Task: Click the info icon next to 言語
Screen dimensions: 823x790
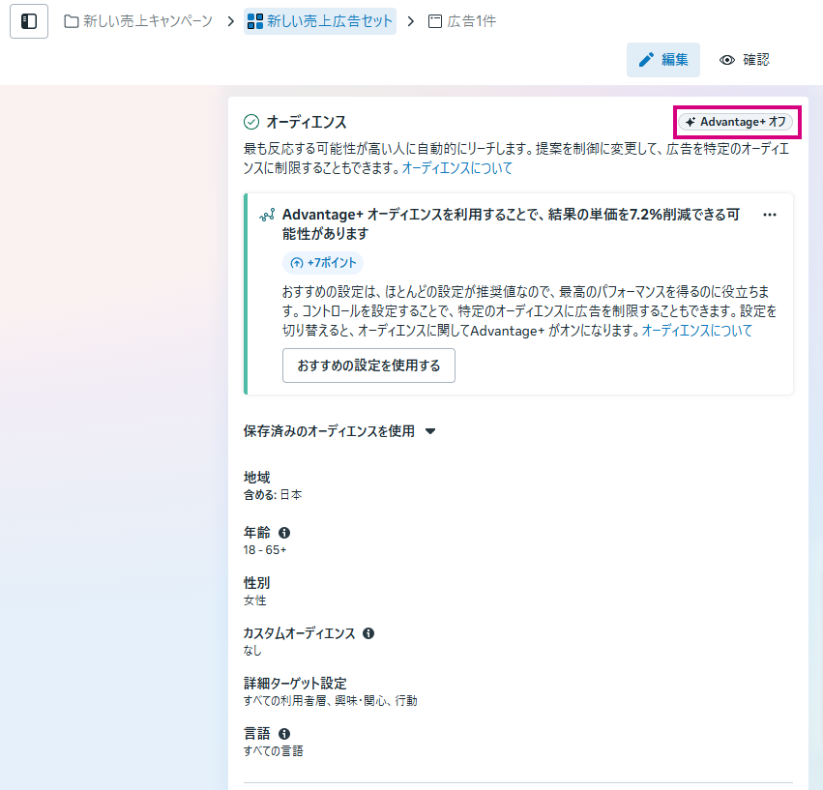Action: click(284, 734)
